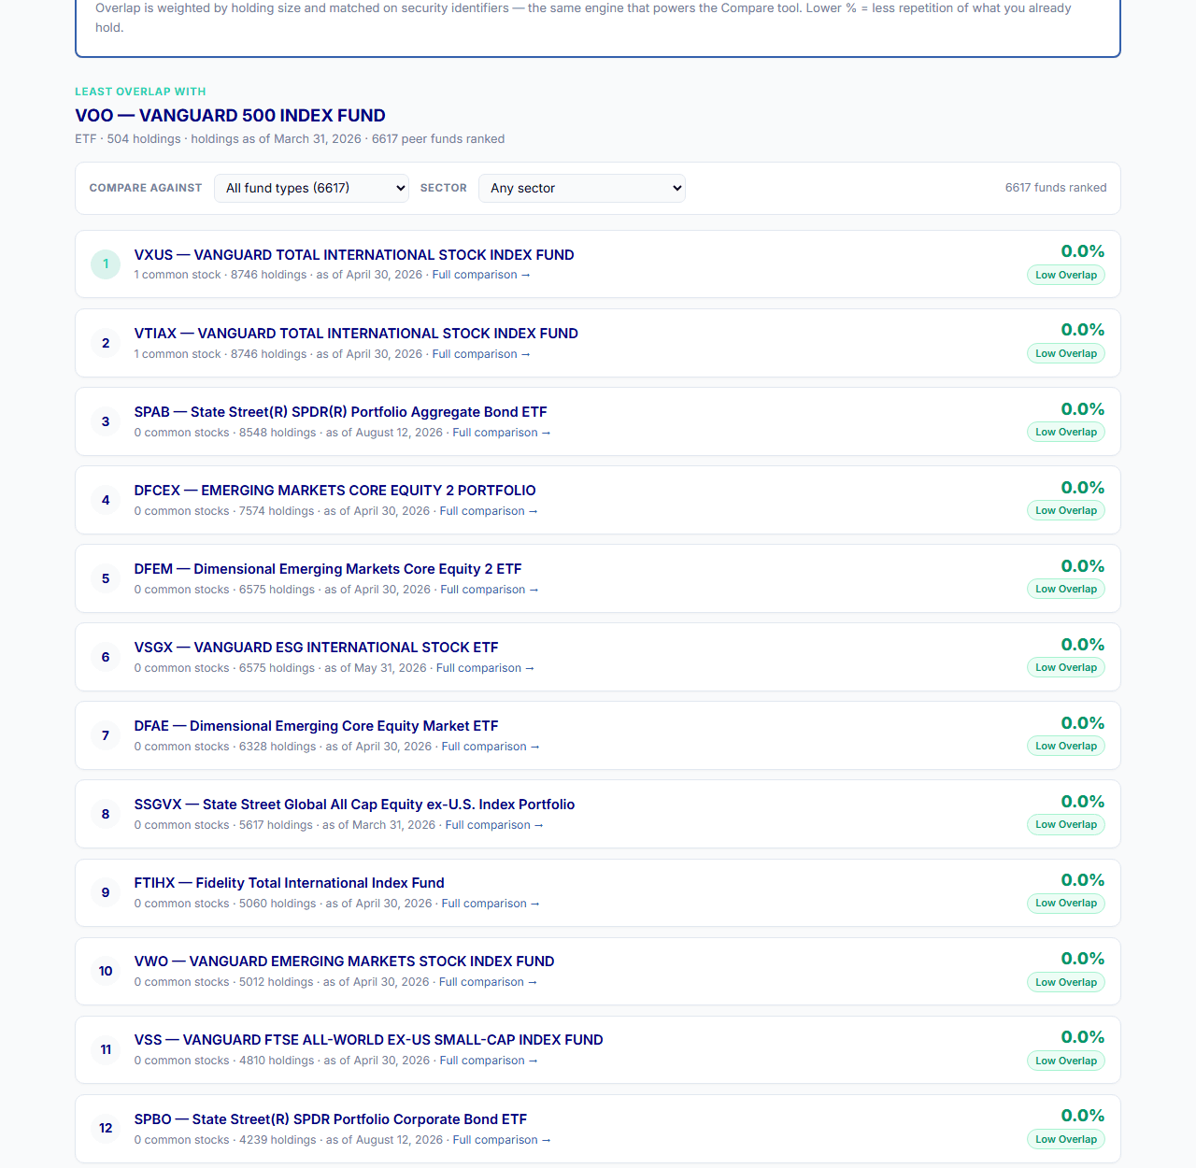Click the 6617 funds ranked count
The height and width of the screenshot is (1168, 1196).
[x=1056, y=188]
